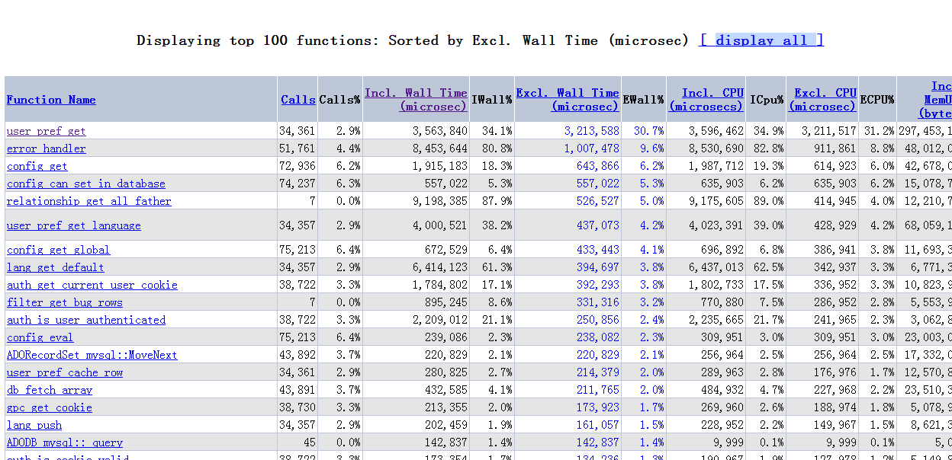Viewport: 952px width, 460px height.
Task: Select incl wall time value 9,198,385
Action: point(440,201)
